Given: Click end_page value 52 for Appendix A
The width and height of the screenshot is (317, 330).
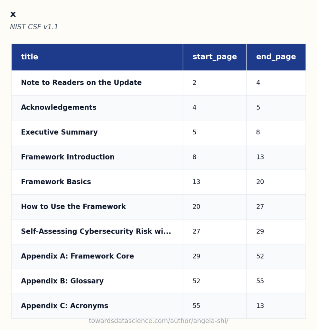Looking at the screenshot, I should tap(260, 256).
